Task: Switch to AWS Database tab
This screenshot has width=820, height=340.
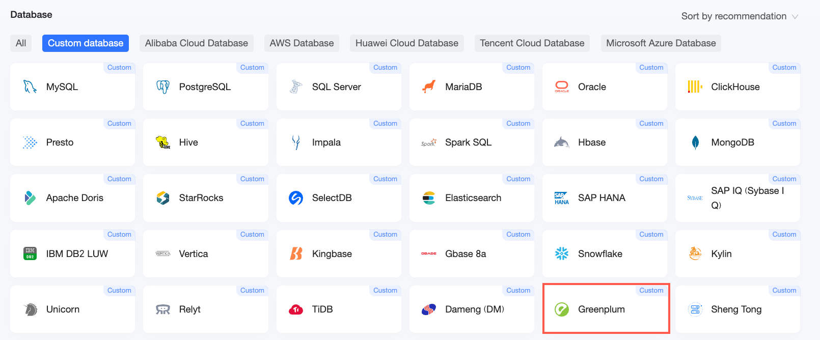Action: (x=302, y=43)
